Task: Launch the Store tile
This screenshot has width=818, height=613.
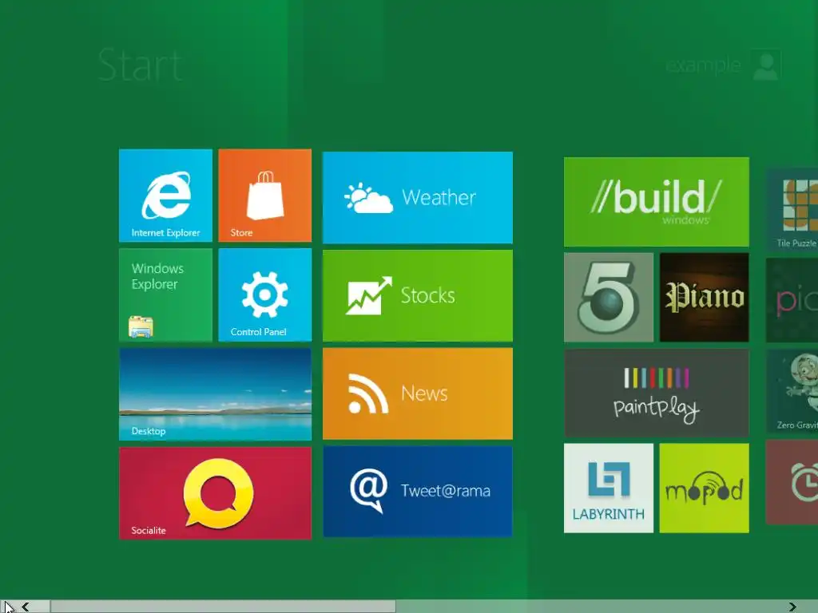Action: tap(265, 196)
